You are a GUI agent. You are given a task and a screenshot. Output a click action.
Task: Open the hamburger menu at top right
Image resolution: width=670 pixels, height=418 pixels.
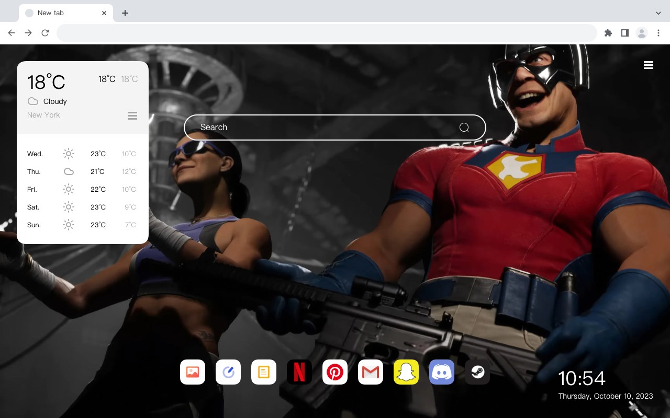click(649, 65)
